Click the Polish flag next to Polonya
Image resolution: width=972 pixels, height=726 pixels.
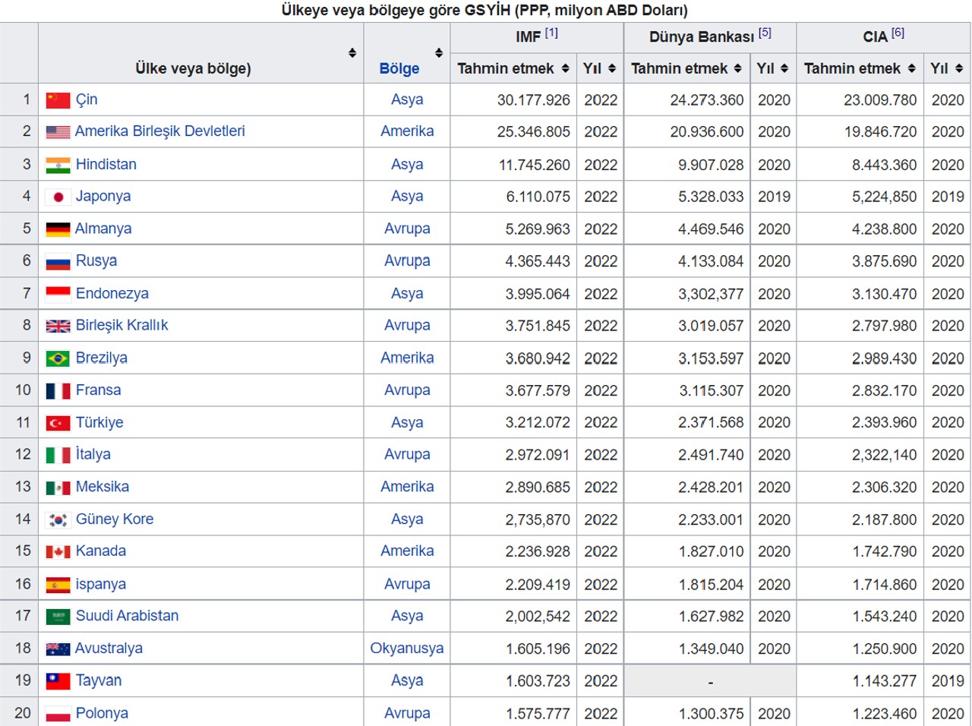[58, 714]
